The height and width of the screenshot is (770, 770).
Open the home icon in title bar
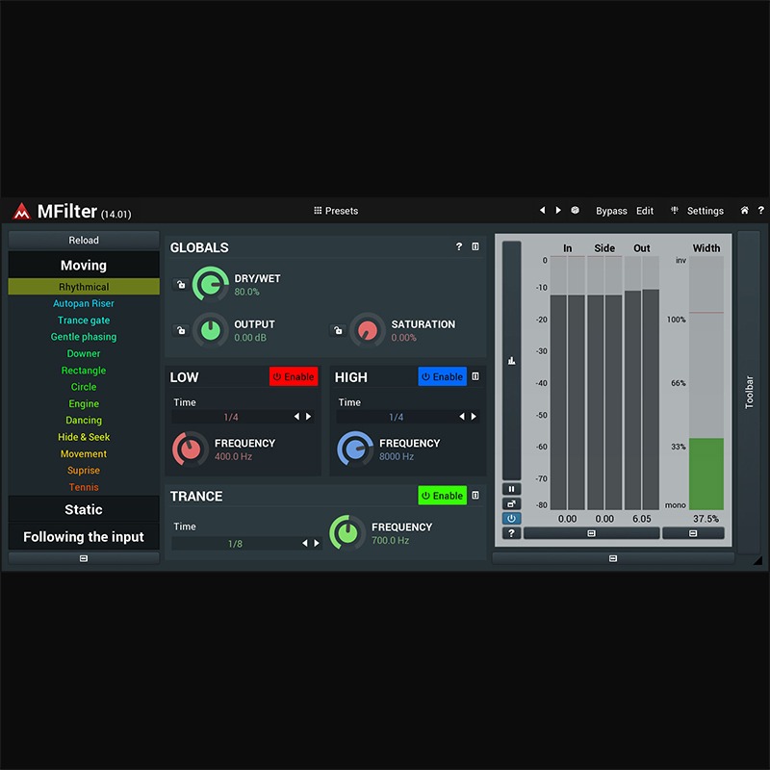pos(744,210)
